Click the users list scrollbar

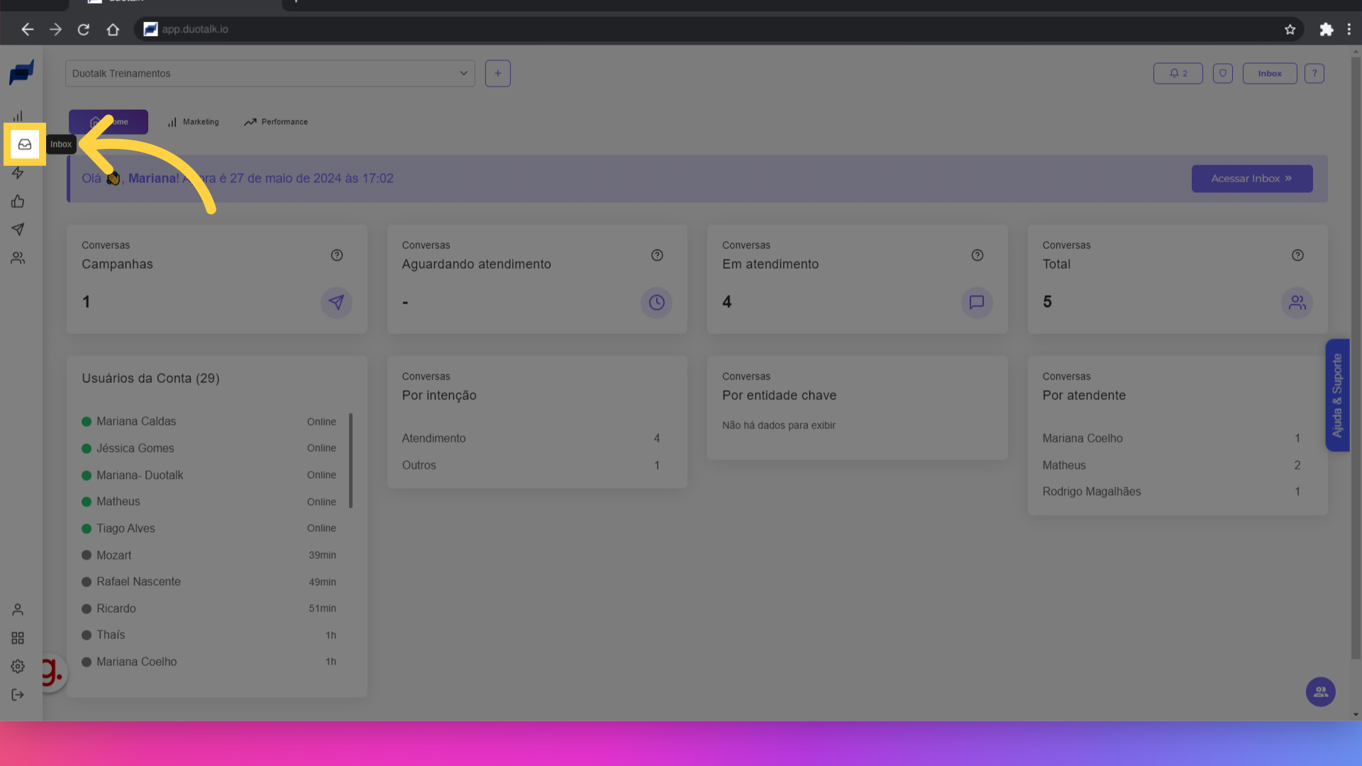pyautogui.click(x=350, y=461)
